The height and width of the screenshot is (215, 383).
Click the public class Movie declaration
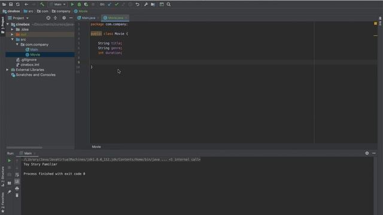pos(109,33)
